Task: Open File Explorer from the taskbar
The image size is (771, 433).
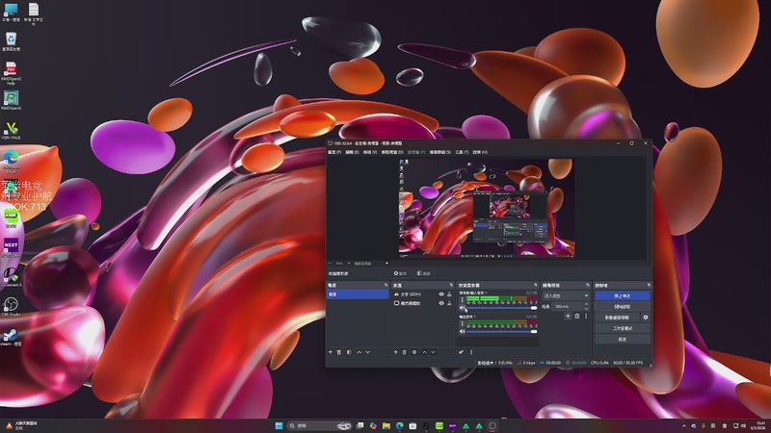Action: coord(386,425)
